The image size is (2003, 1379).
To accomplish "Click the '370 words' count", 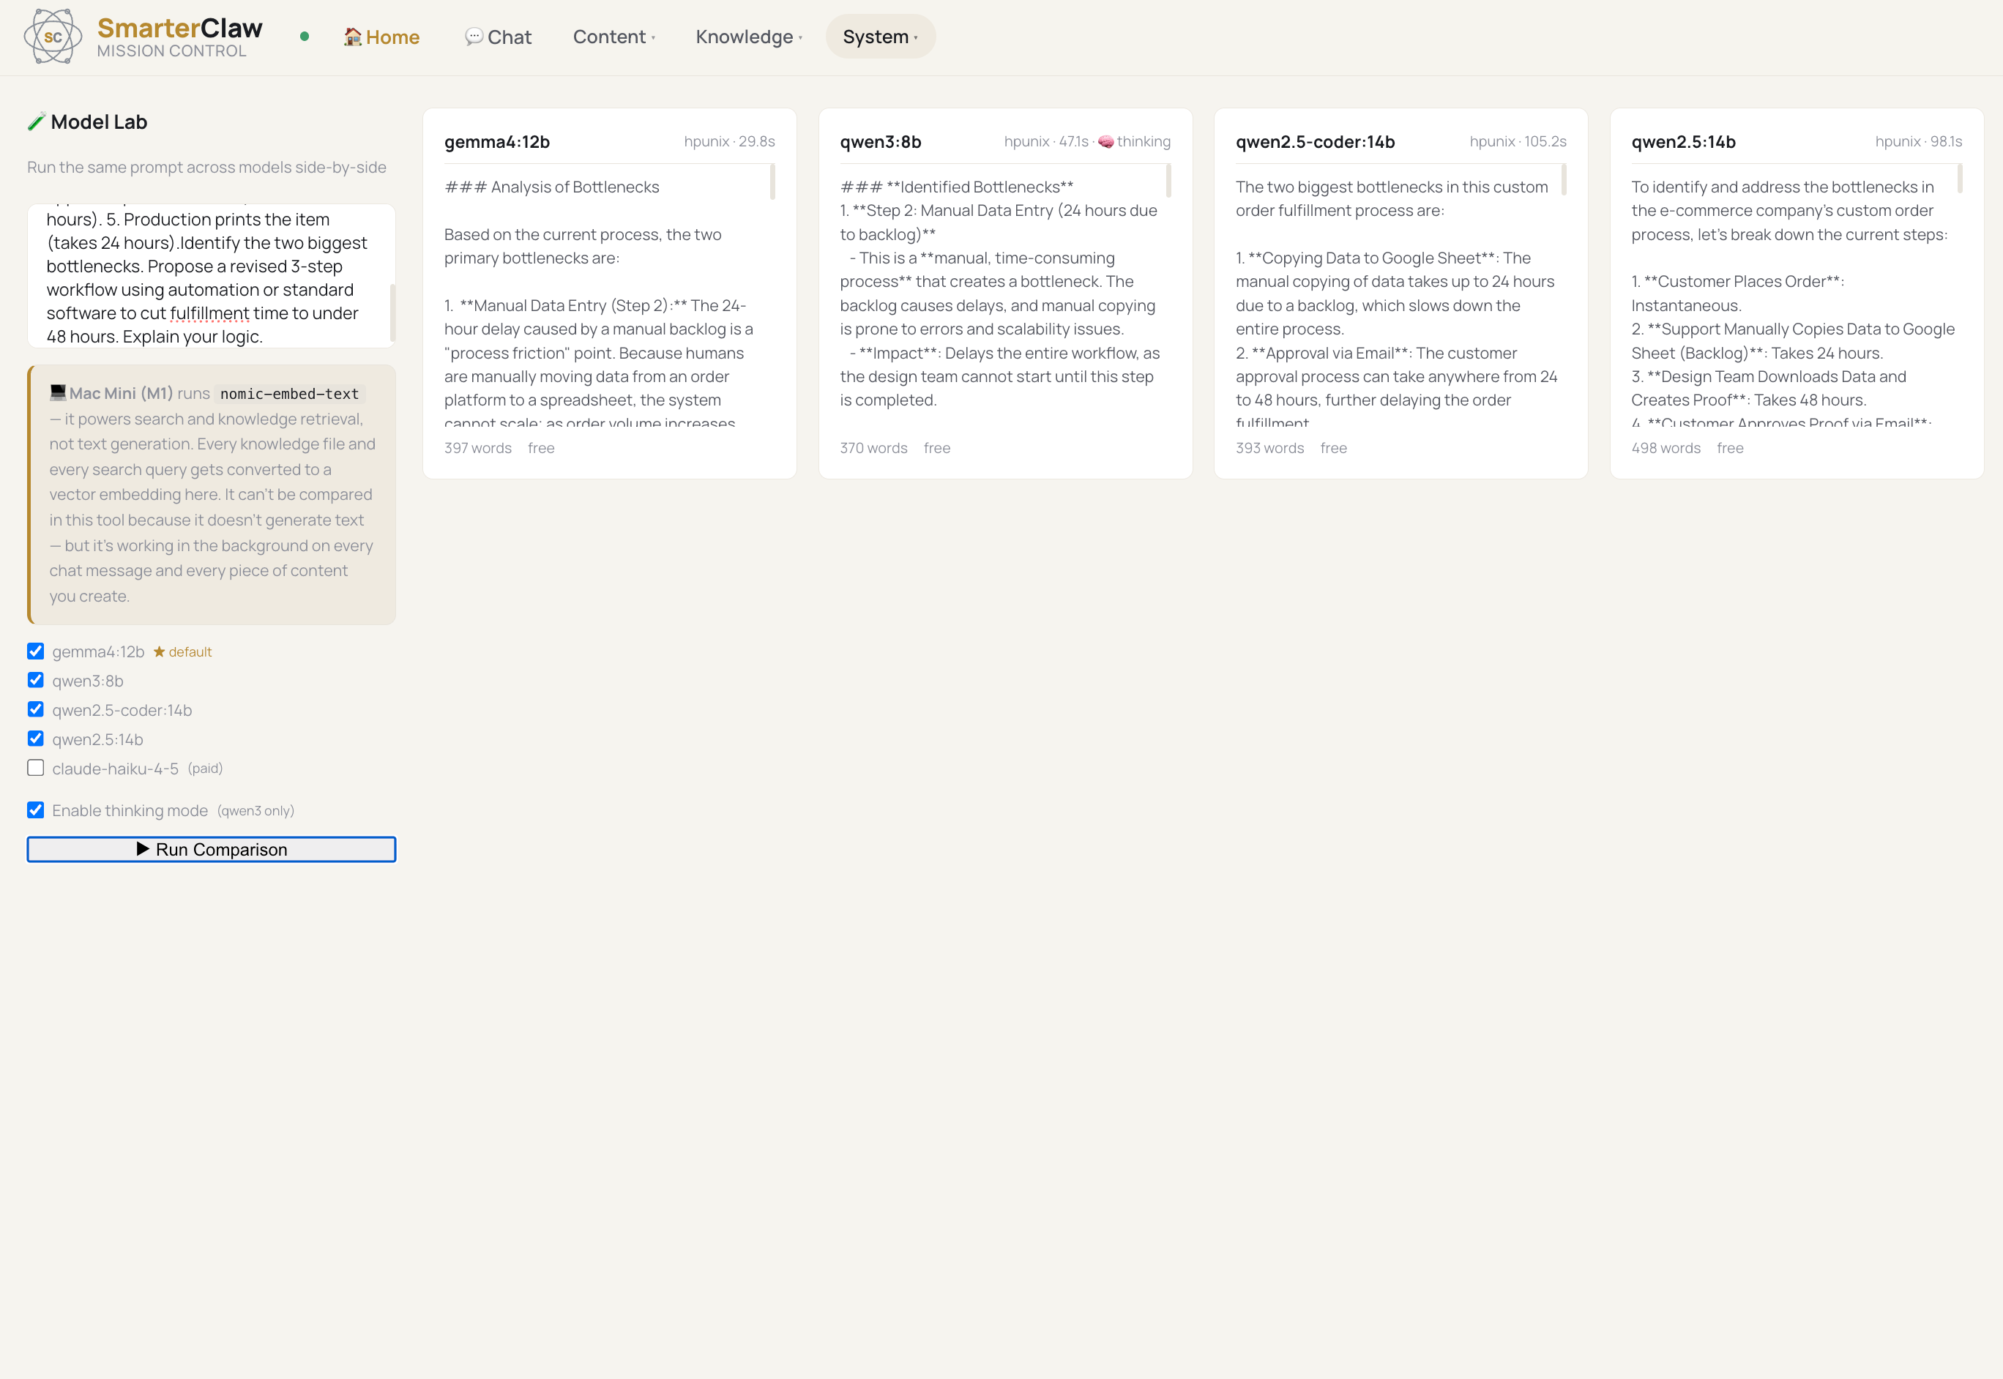I will [873, 449].
